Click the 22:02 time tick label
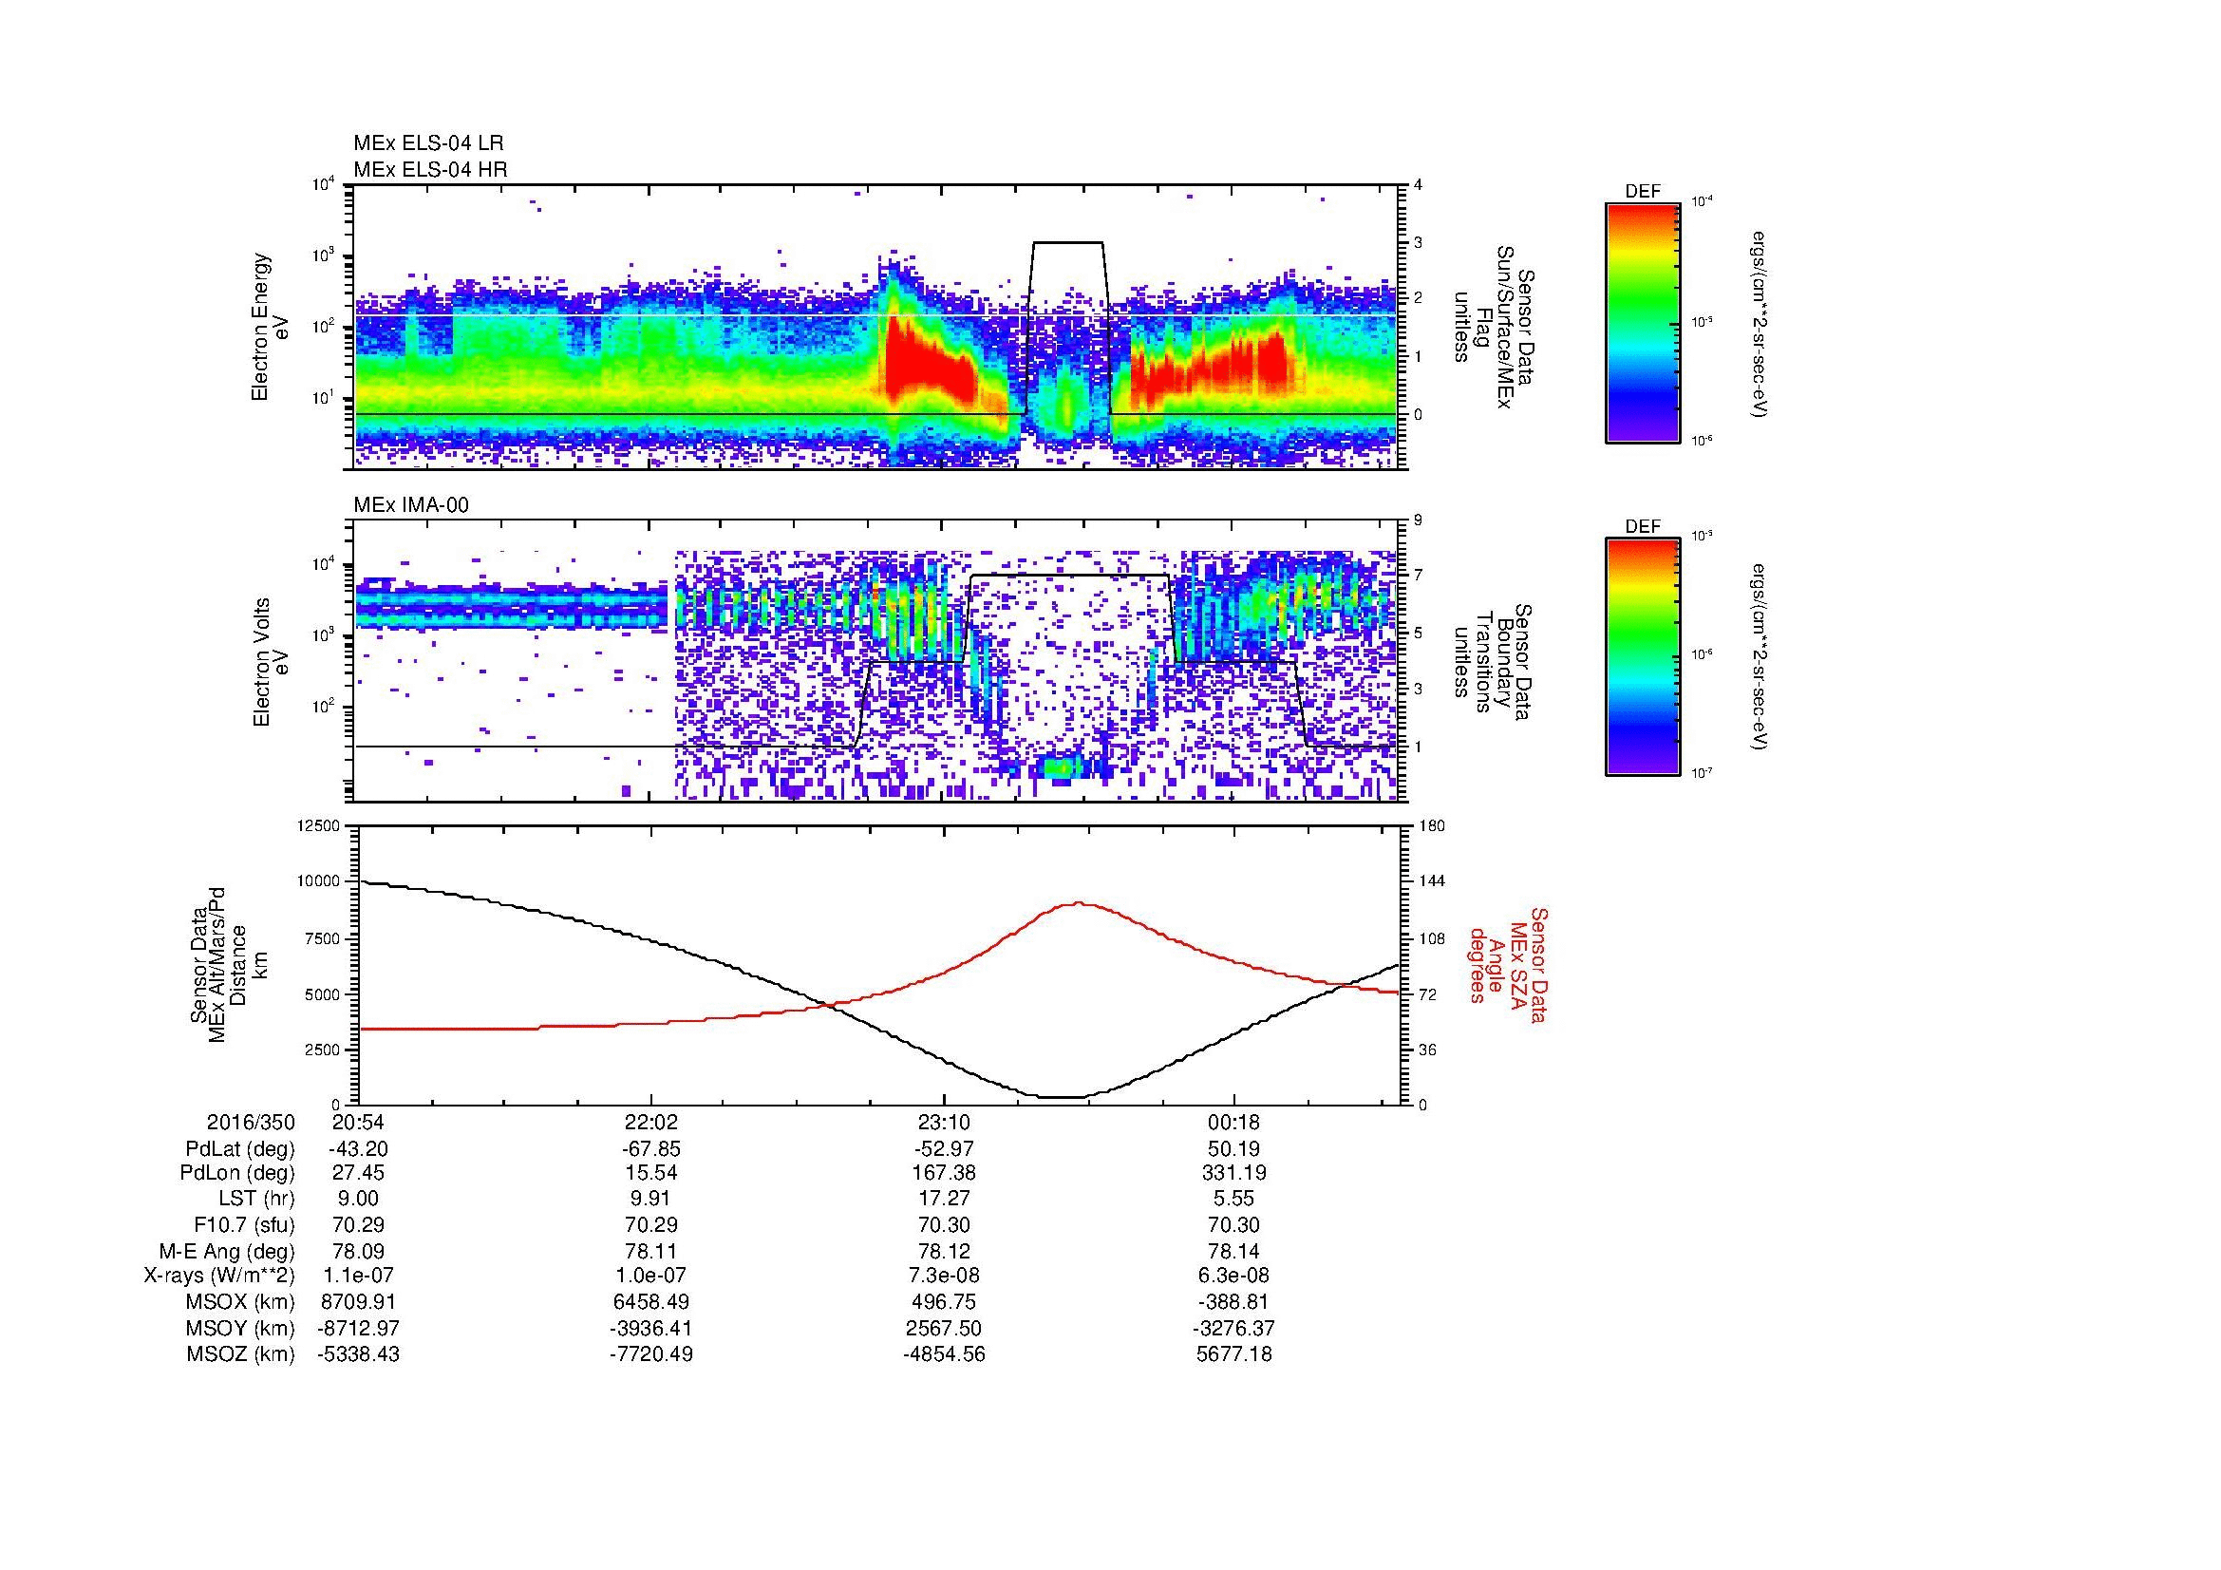The image size is (2221, 1570). (651, 1122)
